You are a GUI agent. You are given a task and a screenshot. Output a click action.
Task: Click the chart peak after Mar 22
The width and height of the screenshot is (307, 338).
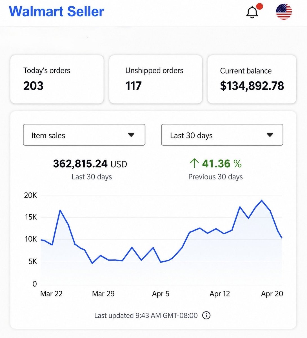[60, 210]
